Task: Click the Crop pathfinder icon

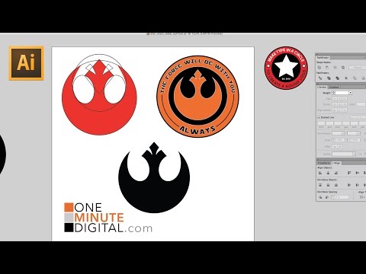Action: point(346,78)
